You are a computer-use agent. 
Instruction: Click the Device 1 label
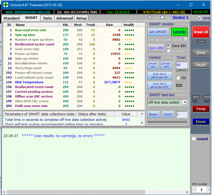pos(181,18)
